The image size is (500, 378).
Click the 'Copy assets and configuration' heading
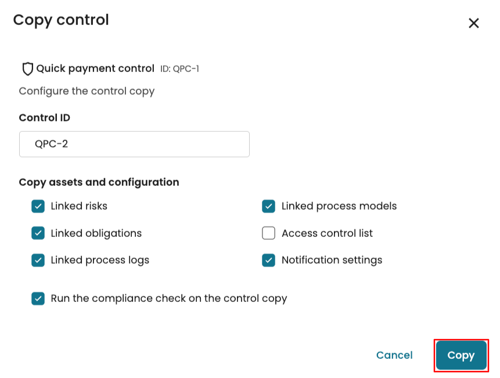coord(99,182)
